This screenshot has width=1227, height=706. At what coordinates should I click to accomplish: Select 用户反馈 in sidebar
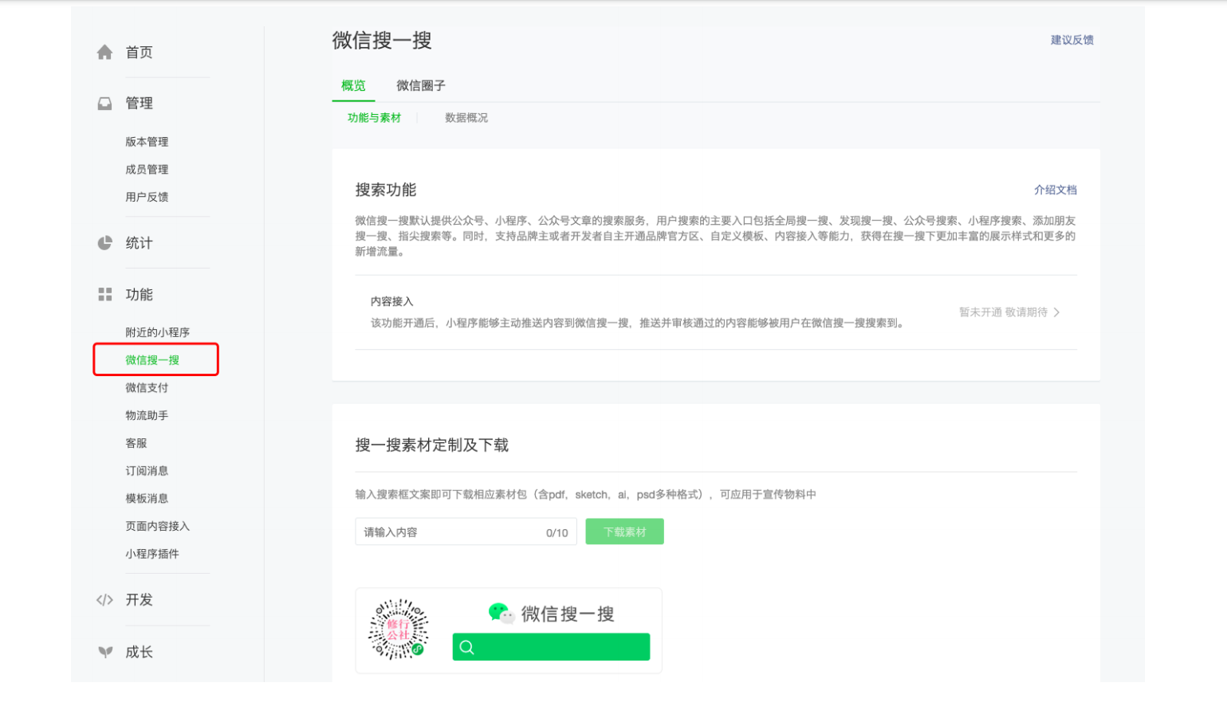pyautogui.click(x=147, y=197)
